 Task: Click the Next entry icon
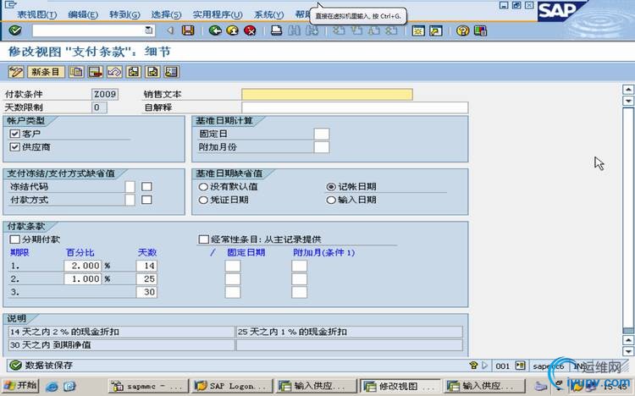(152, 72)
